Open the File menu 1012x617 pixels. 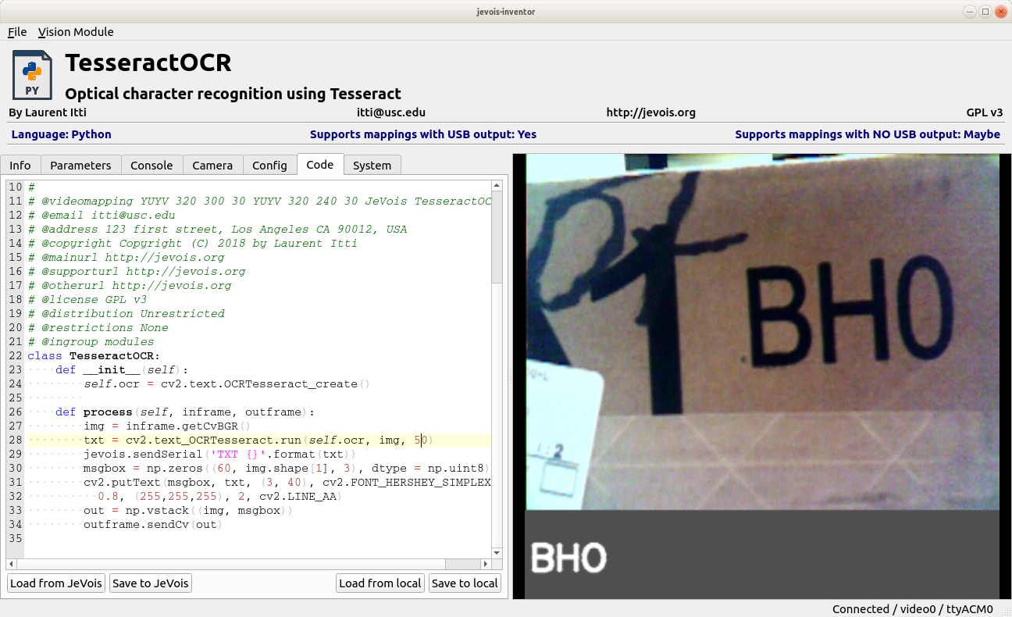(17, 32)
